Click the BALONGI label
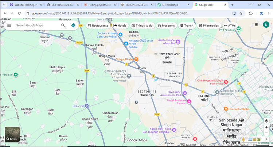273x147 pixels. (204, 96)
